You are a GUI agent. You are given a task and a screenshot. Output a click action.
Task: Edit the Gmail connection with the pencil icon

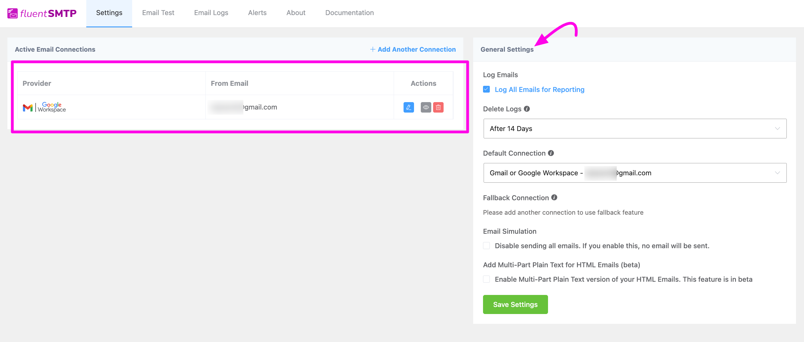point(408,107)
